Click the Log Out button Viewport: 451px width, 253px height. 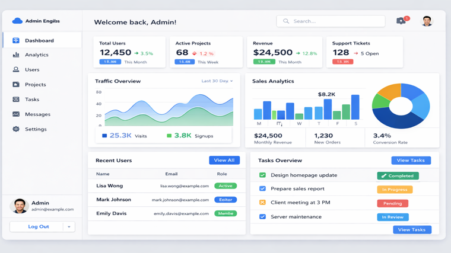[38, 227]
